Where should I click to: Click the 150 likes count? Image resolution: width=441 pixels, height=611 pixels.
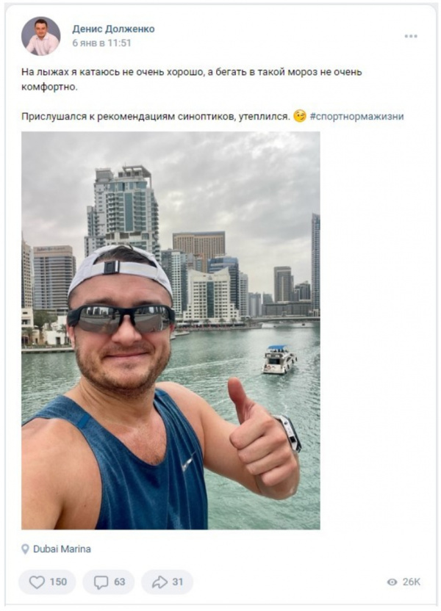pos(58,582)
